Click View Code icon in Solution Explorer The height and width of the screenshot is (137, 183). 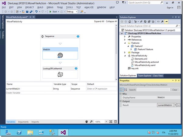click(x=158, y=22)
